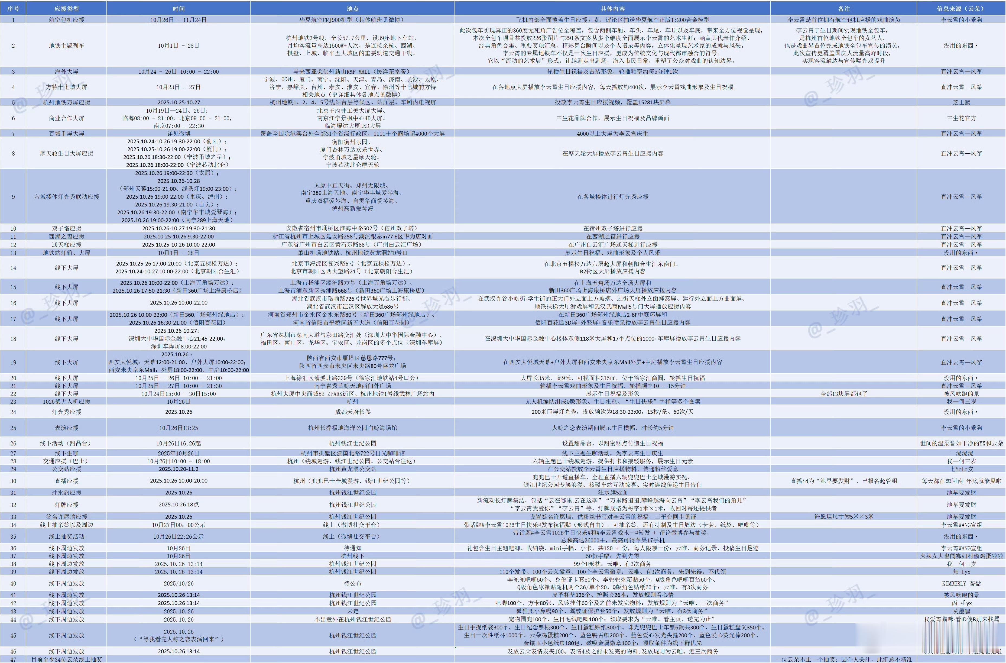Click the 地铁主题列车 cell
Image resolution: width=1006 pixels, height=663 pixels.
(x=66, y=46)
